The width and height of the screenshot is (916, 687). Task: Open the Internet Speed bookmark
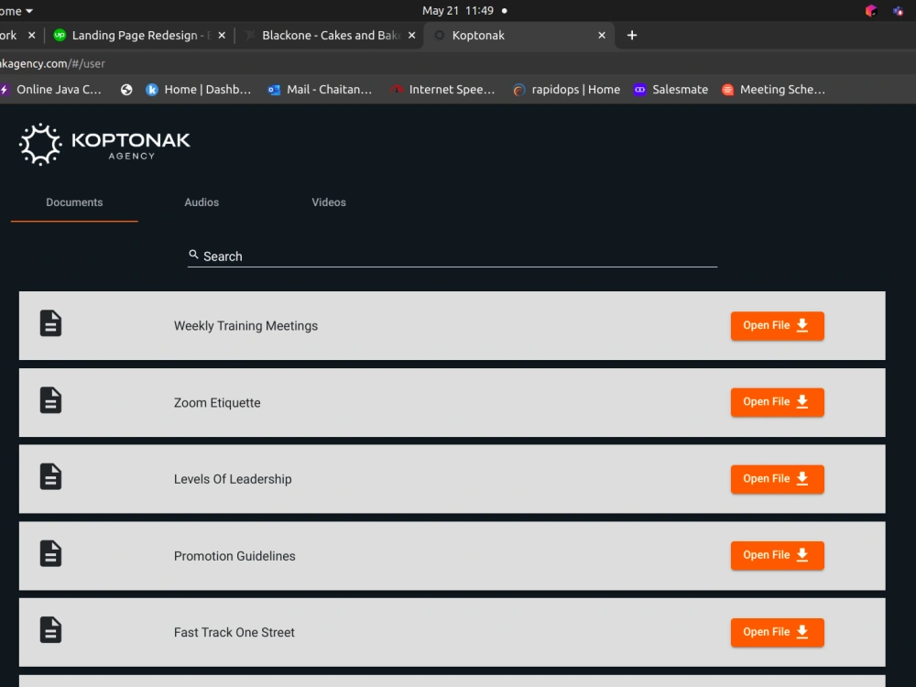pos(442,90)
